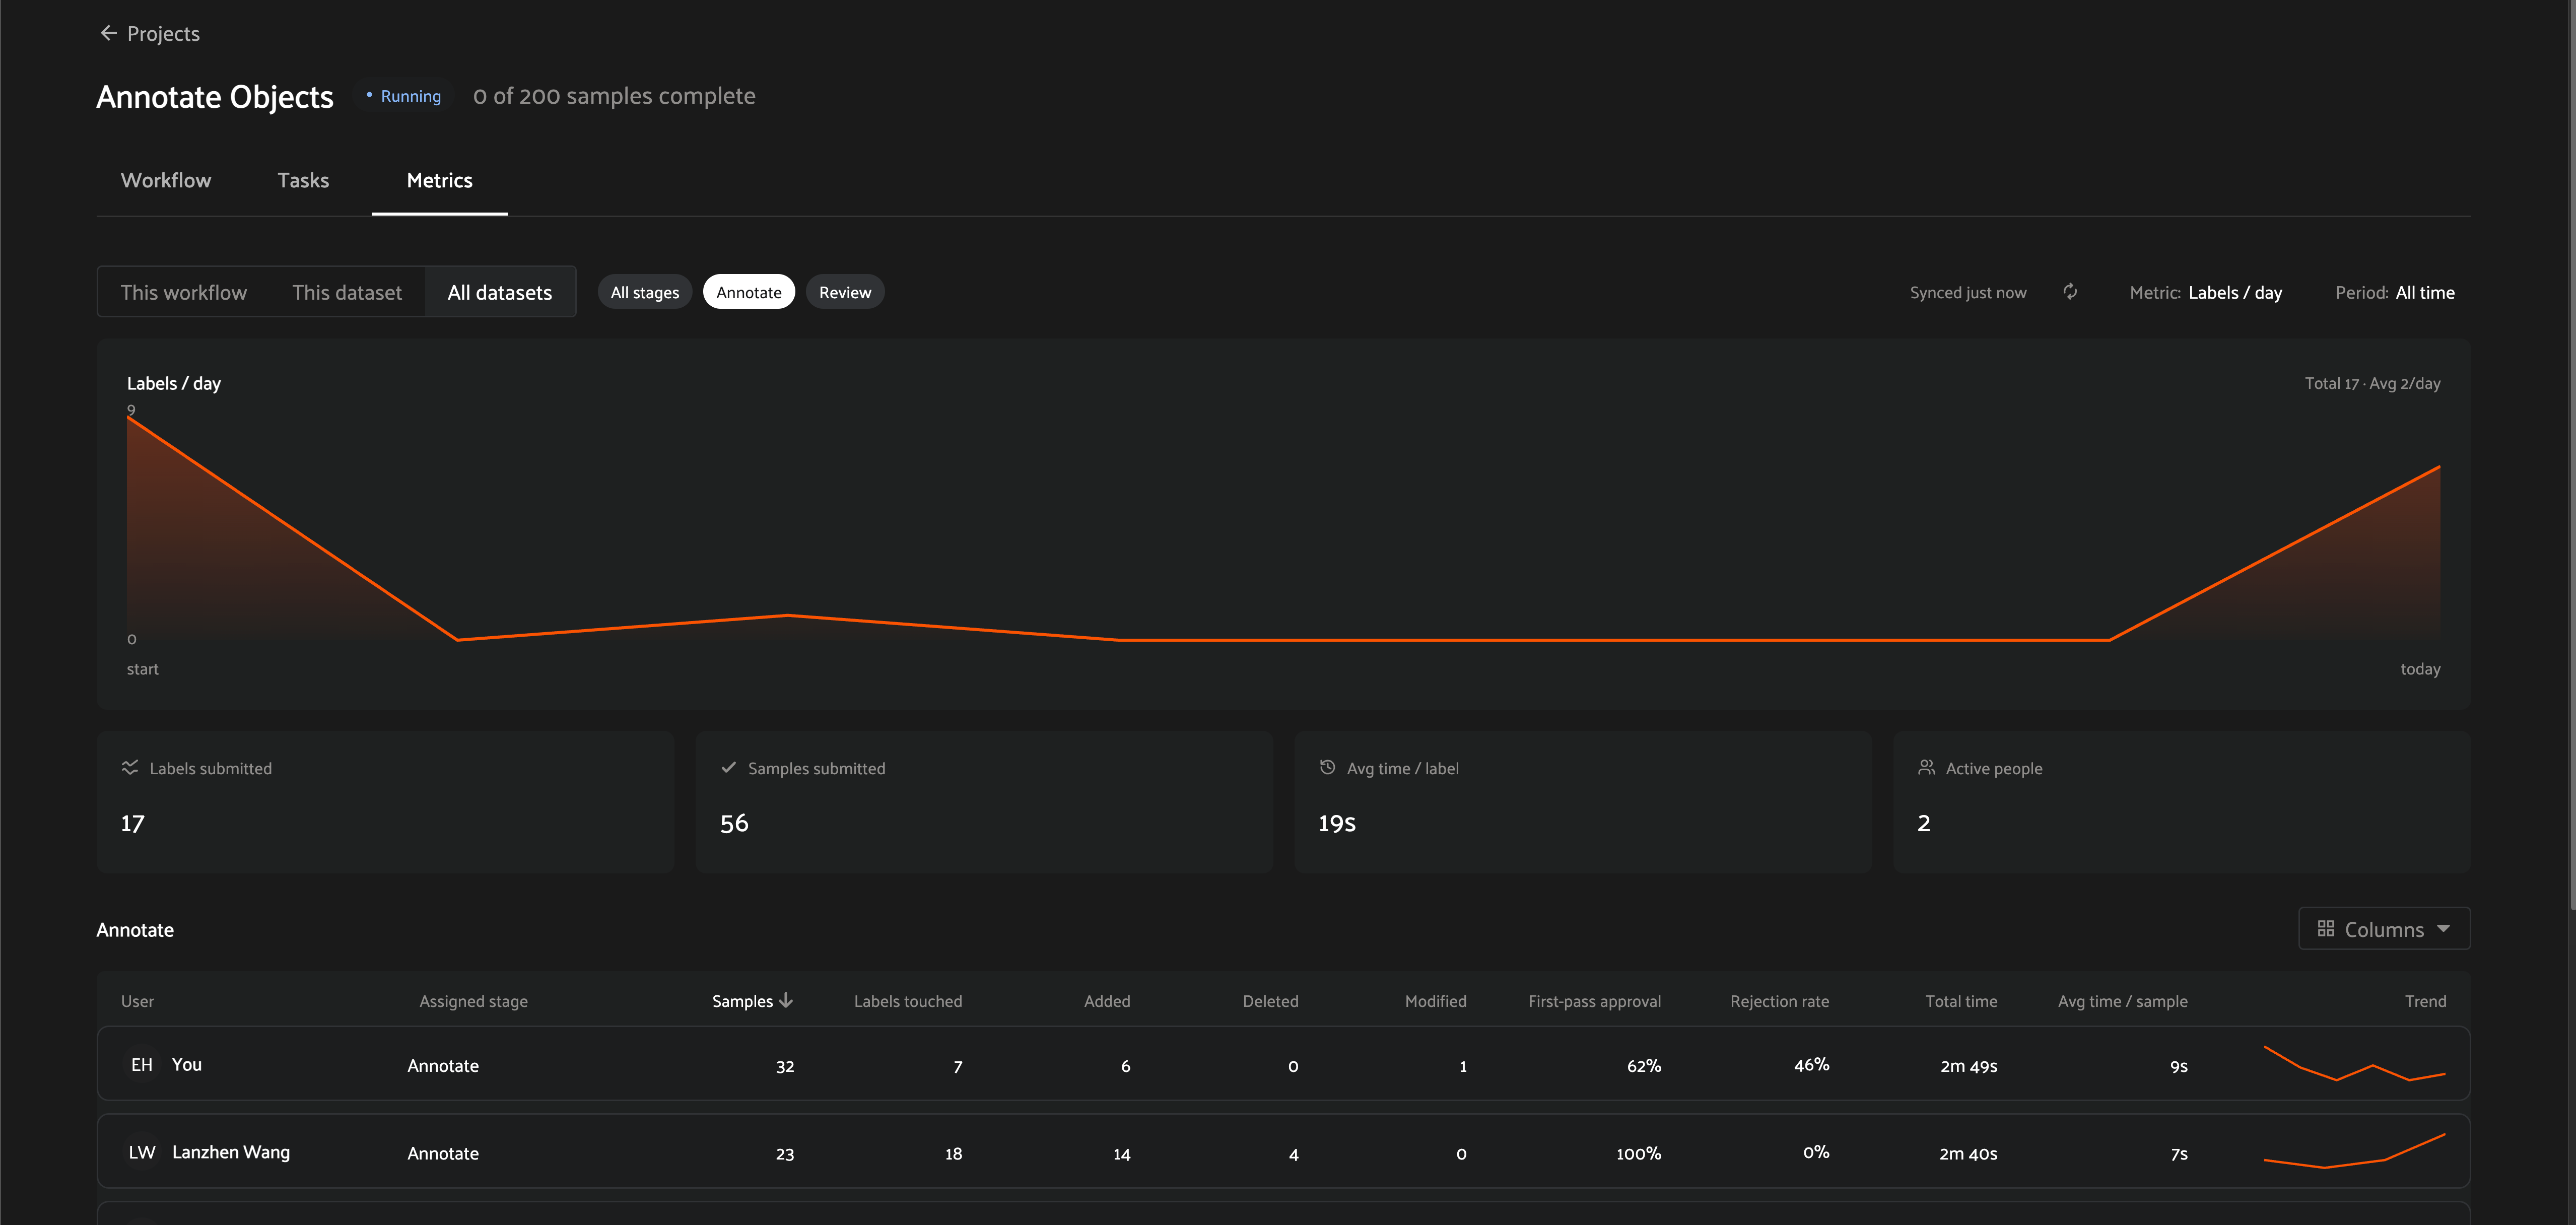This screenshot has height=1225, width=2576.
Task: Sort by Labels touched column header
Action: tap(908, 1001)
